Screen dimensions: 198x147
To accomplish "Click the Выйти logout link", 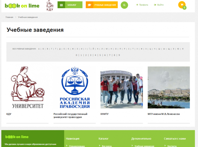I will pyautogui.click(x=159, y=5).
